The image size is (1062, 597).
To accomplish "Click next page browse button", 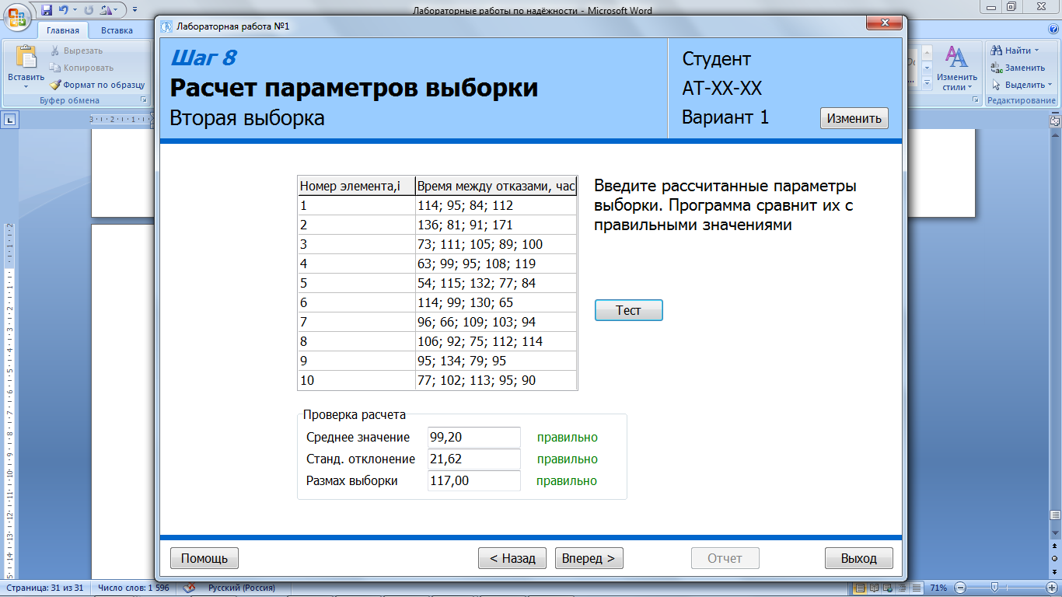I will [x=1054, y=572].
